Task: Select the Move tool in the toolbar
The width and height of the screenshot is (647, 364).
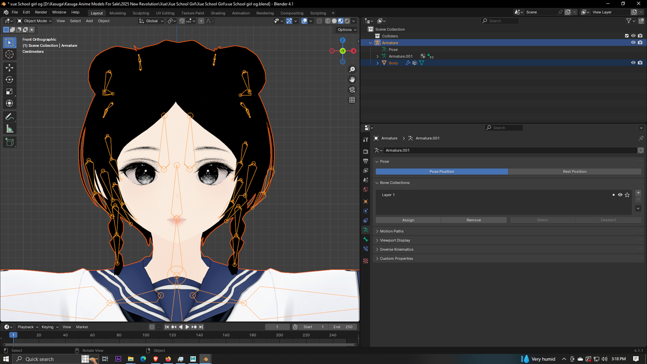Action: point(9,68)
